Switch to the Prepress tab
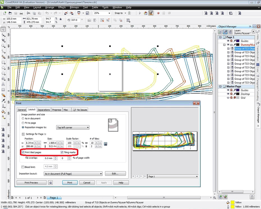 [56, 110]
